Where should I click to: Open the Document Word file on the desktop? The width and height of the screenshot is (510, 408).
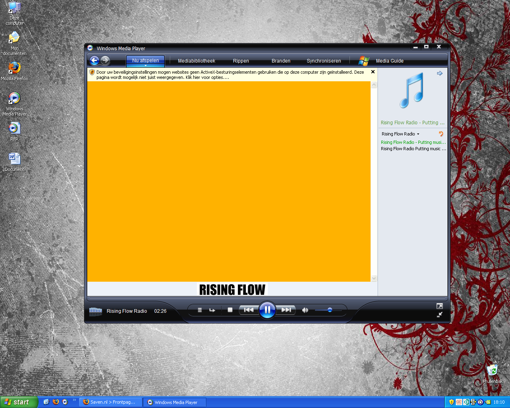14,162
